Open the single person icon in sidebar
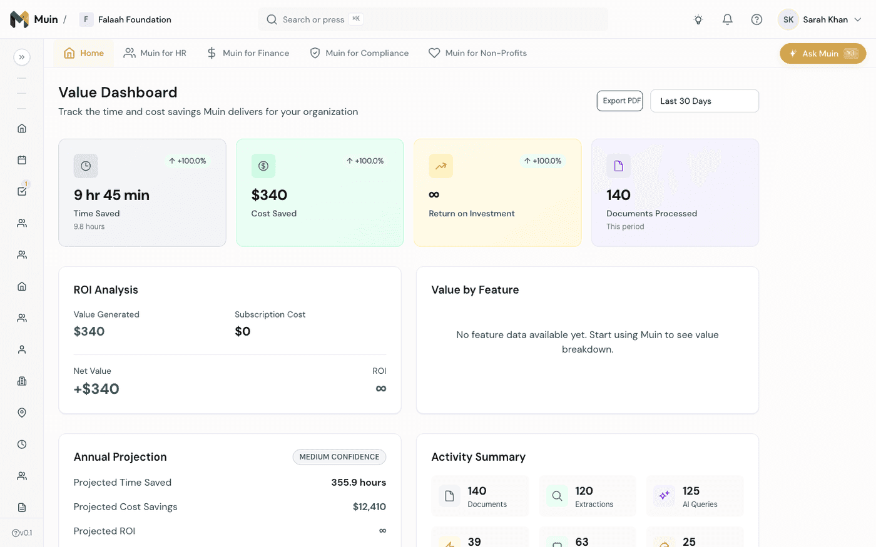The height and width of the screenshot is (547, 876). [22, 349]
